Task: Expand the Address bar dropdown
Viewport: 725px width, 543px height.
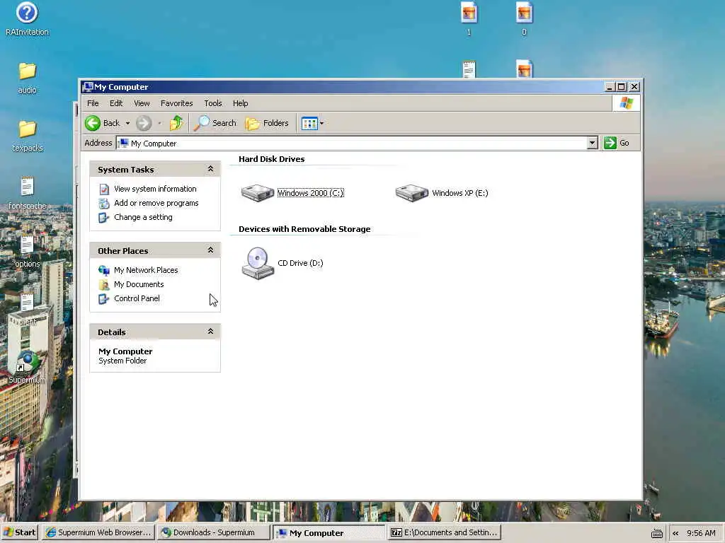Action: point(593,143)
